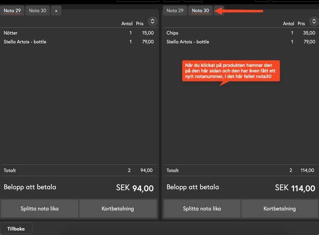Click Totalt amount 94,00 in left panel
Image resolution: width=319 pixels, height=235 pixels.
click(x=147, y=170)
